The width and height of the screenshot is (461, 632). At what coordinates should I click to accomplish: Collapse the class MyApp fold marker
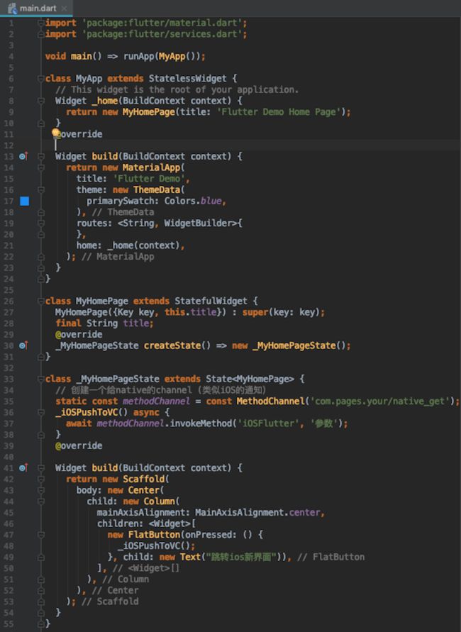(40, 79)
